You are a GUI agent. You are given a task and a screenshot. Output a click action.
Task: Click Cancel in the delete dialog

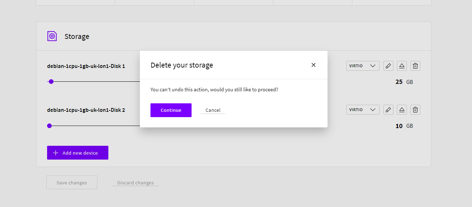coord(213,110)
